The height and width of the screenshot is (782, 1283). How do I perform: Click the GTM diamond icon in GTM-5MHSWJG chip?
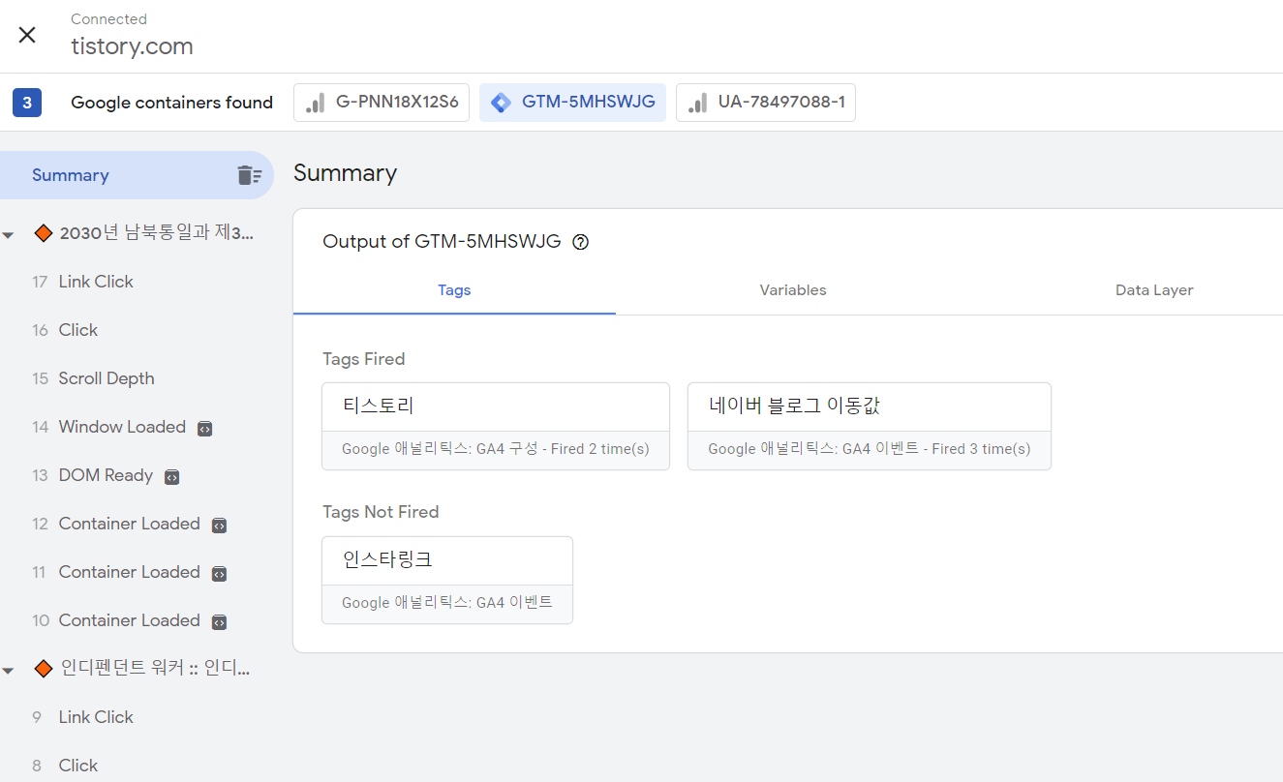click(501, 103)
